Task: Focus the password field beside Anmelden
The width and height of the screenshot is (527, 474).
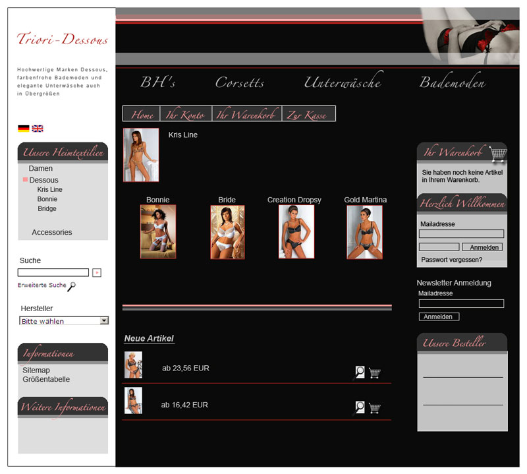Action: pyautogui.click(x=439, y=247)
